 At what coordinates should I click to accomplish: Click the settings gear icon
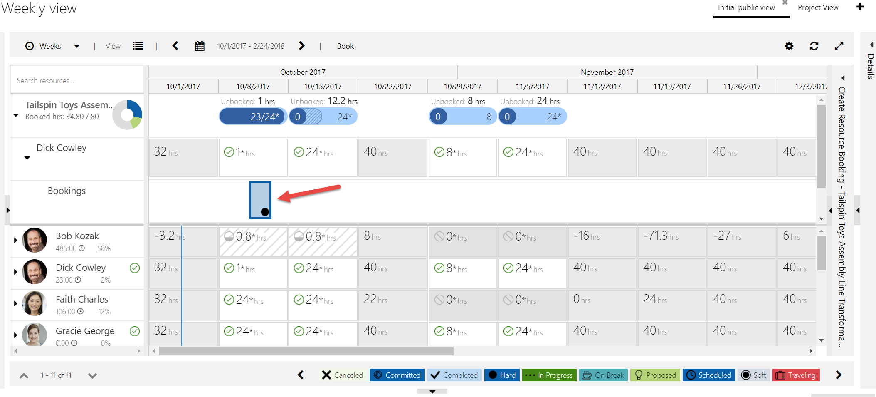pos(789,46)
